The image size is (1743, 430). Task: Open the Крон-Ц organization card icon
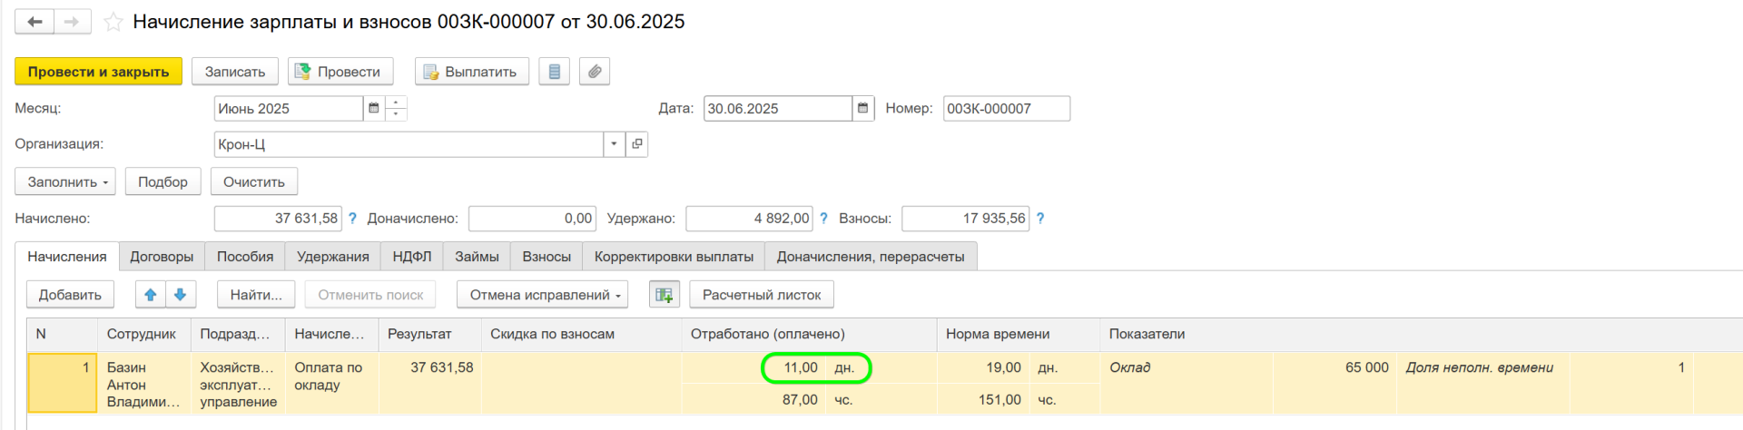(637, 144)
